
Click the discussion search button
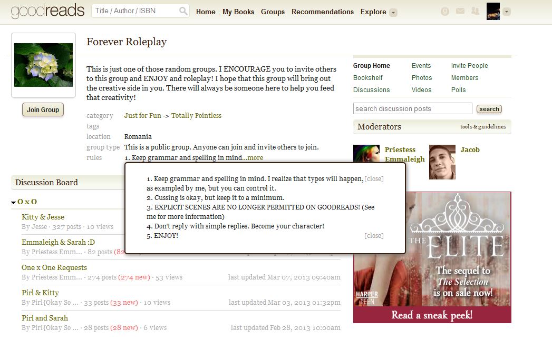pos(489,109)
